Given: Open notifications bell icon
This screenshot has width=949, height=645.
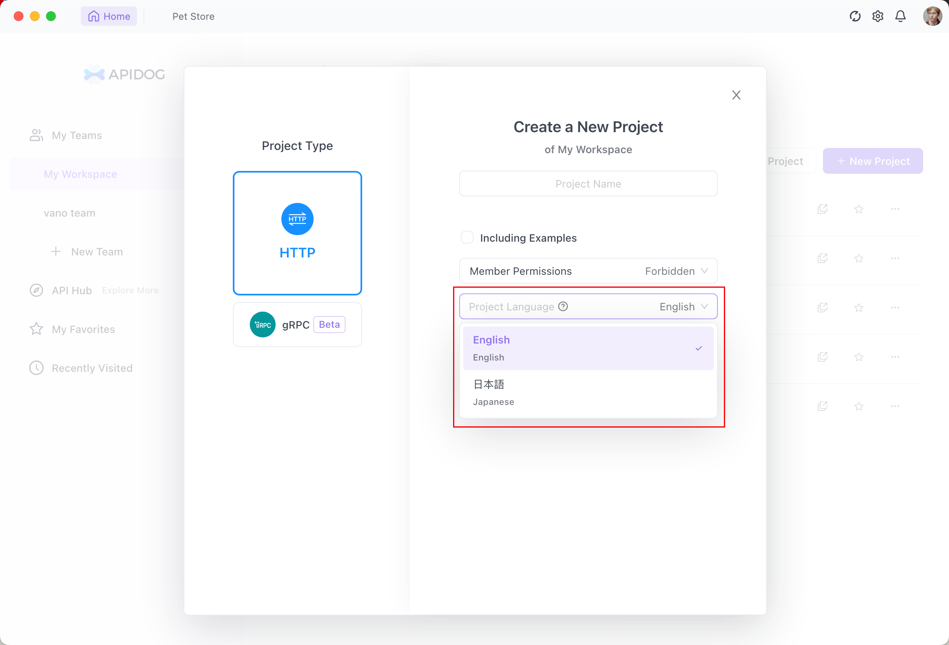Looking at the screenshot, I should point(900,16).
